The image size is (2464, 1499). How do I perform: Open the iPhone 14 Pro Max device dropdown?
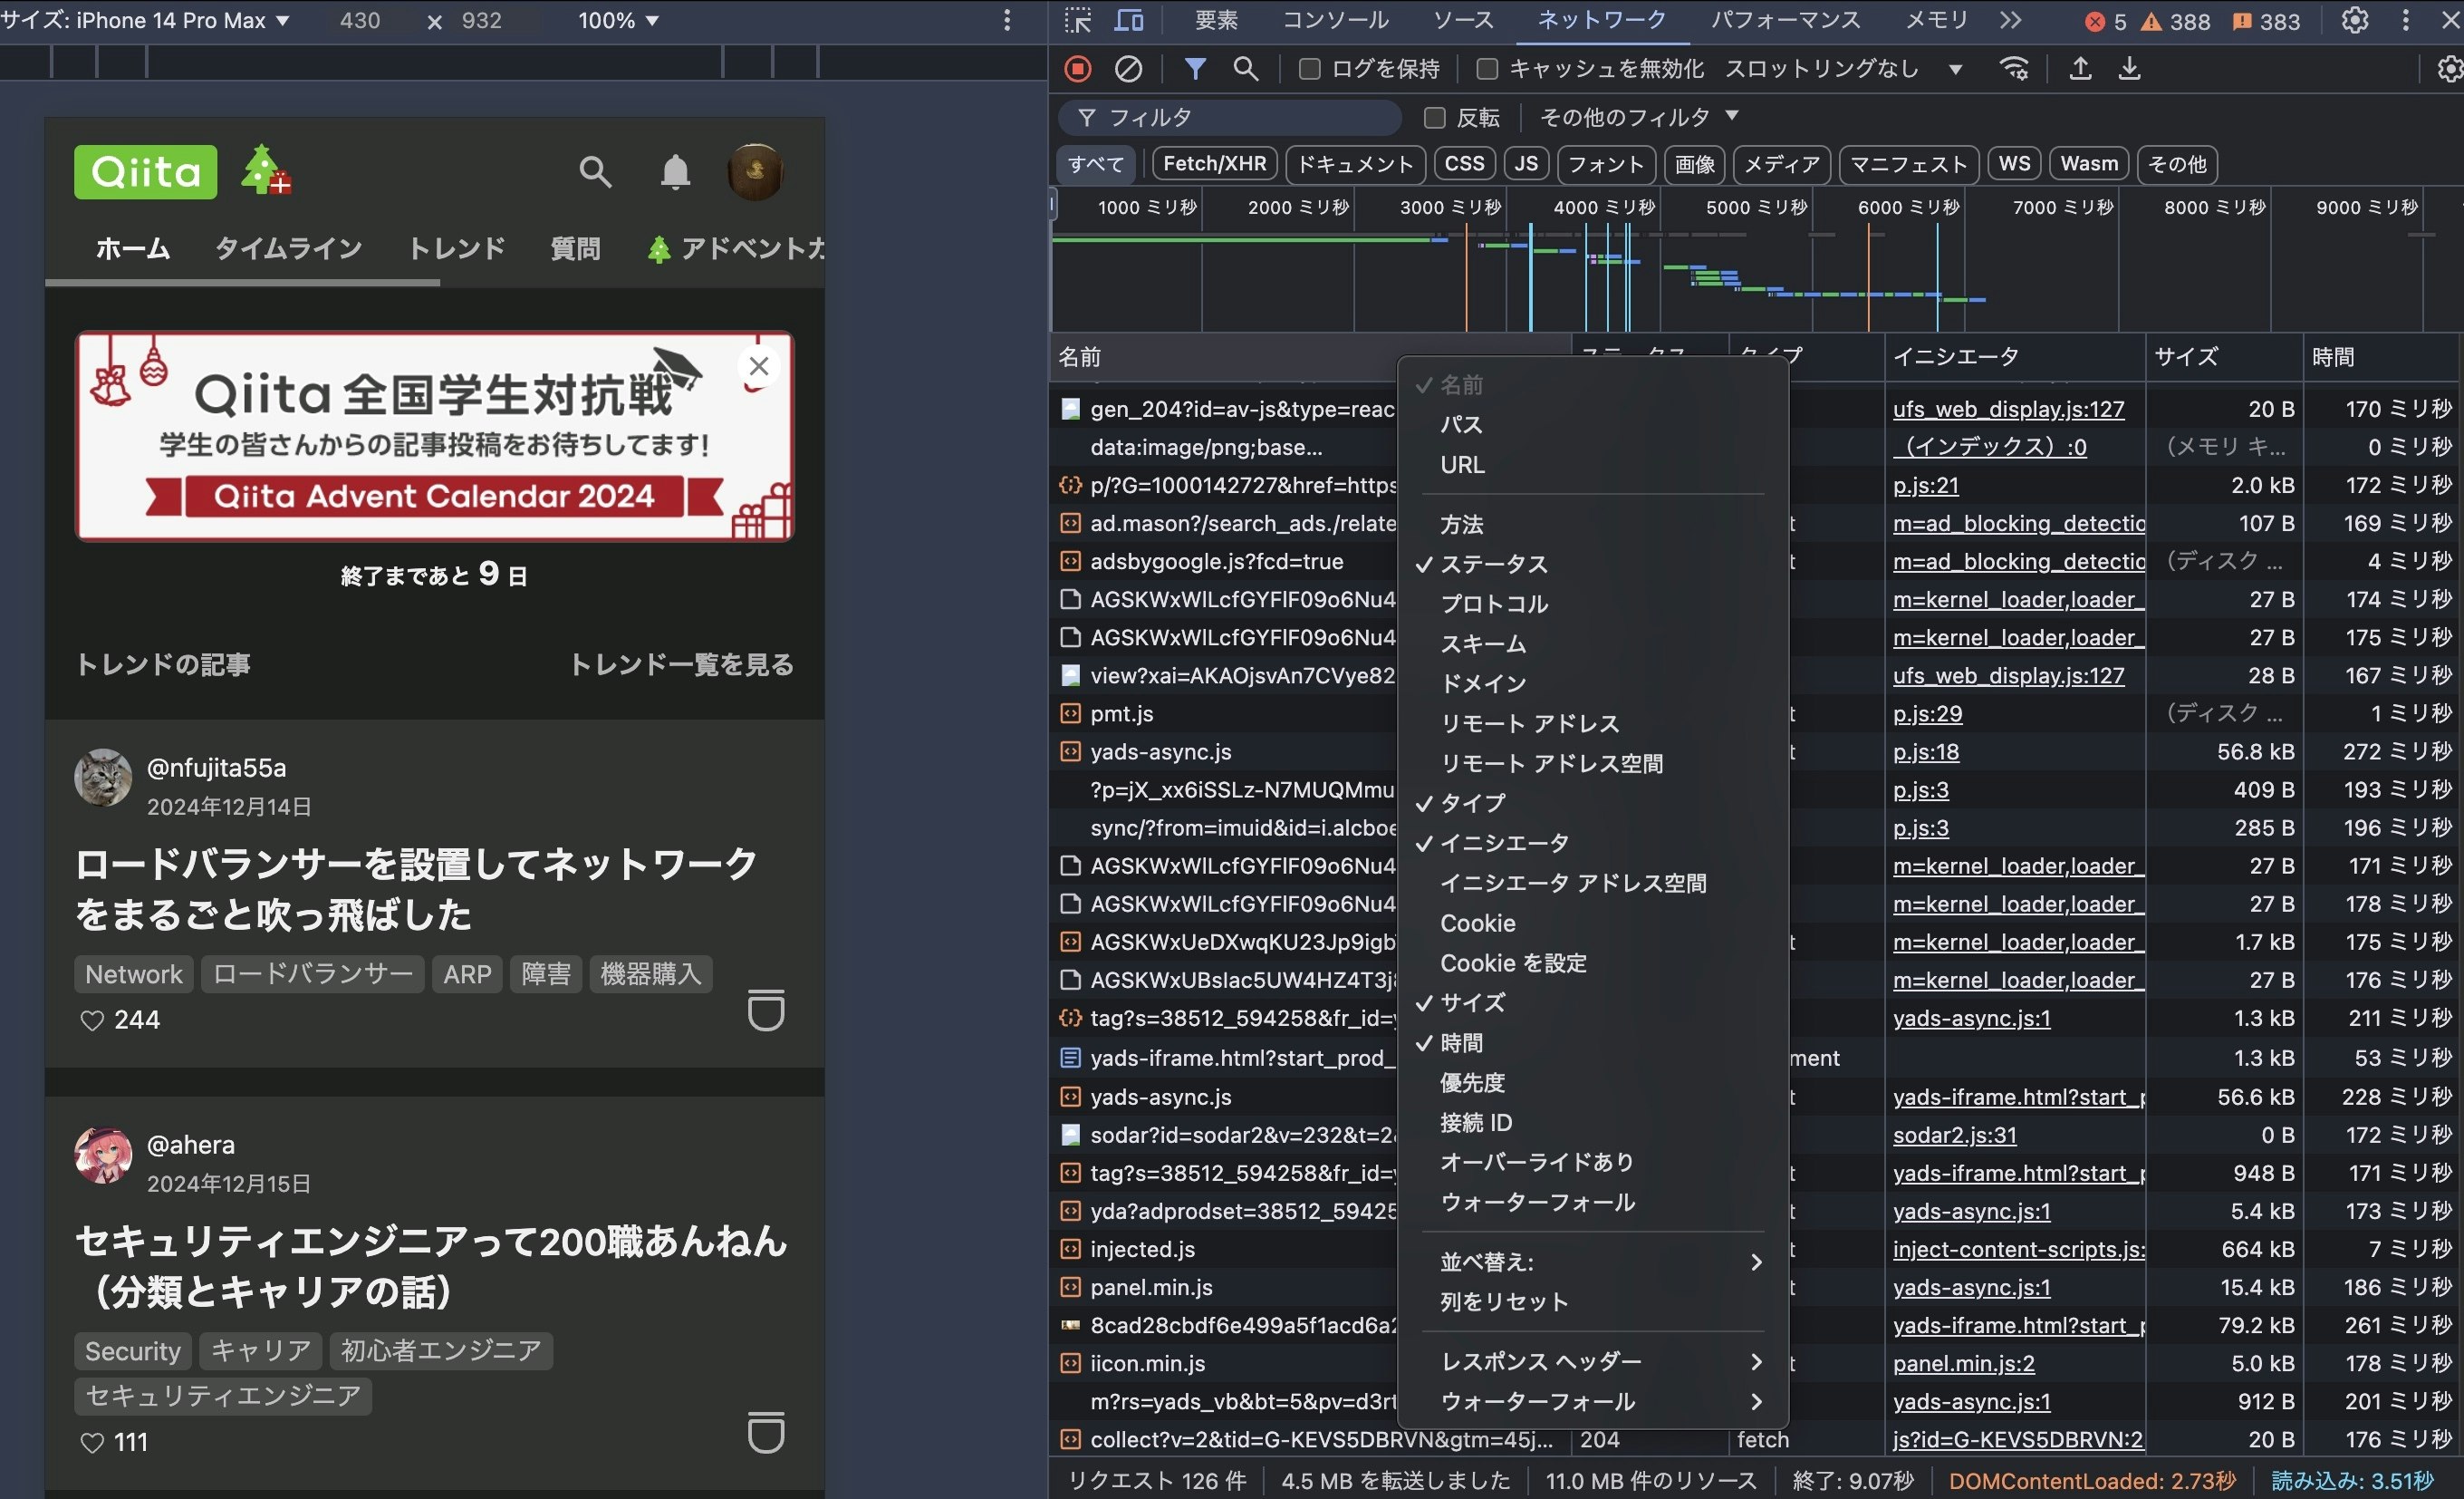145,20
